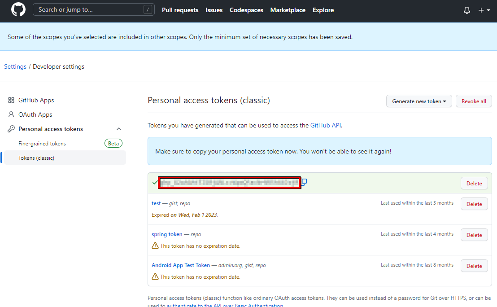The height and width of the screenshot is (307, 497).
Task: Open the Android App Test Token link
Action: click(181, 265)
